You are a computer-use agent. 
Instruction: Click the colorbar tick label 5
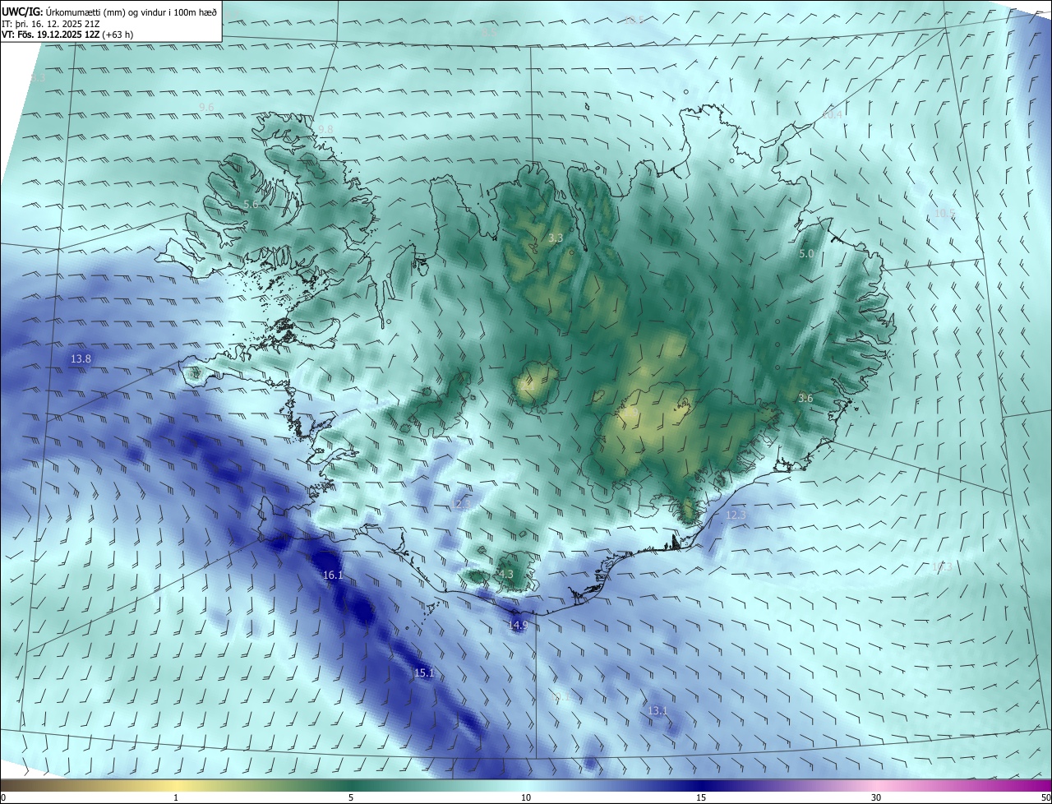[x=351, y=798]
